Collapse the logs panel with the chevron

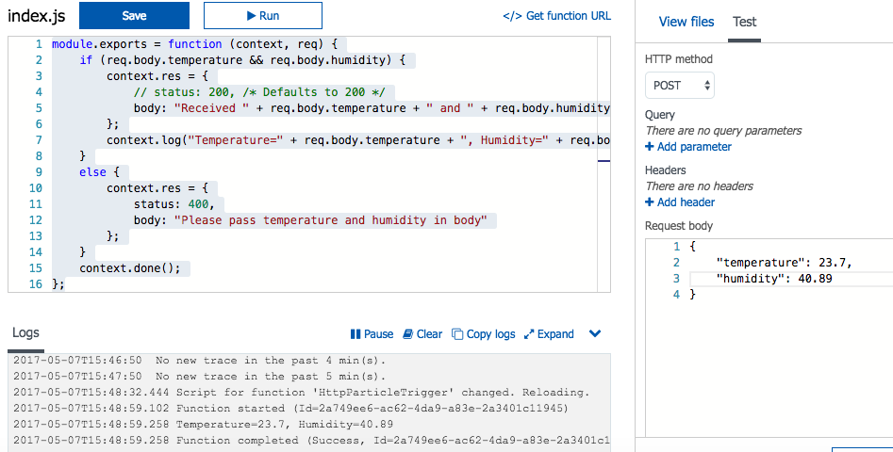[595, 333]
